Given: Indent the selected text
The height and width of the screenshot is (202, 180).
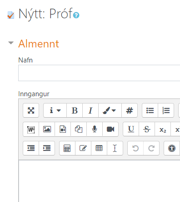Looking at the screenshot, I should click(47, 148).
